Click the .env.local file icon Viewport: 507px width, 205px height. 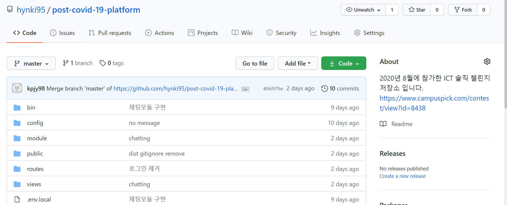[17, 199]
